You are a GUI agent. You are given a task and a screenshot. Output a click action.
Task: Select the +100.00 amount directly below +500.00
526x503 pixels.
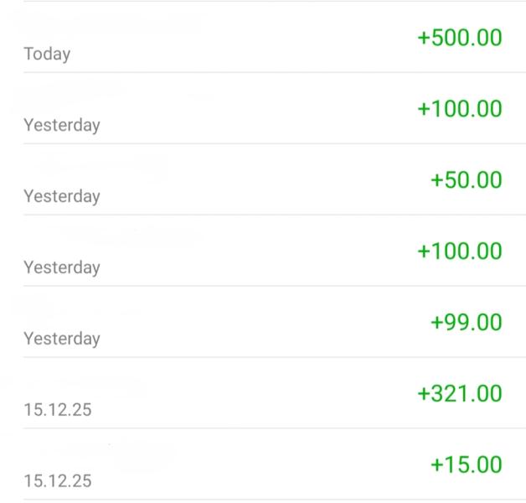tap(460, 109)
